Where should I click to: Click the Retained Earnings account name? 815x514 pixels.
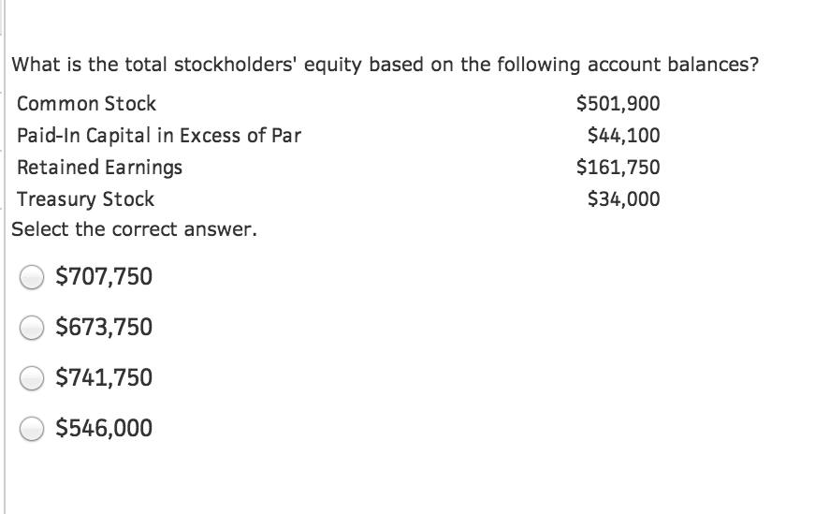100,168
